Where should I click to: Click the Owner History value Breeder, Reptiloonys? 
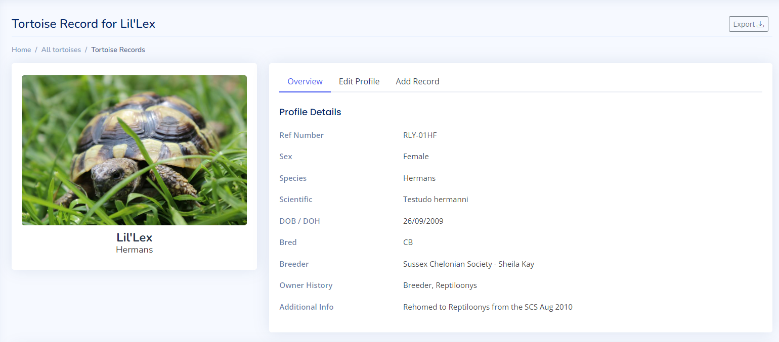(x=440, y=285)
